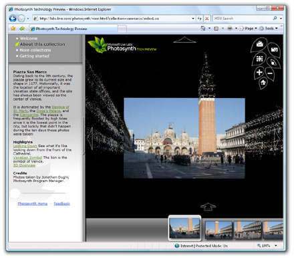Zoom in with the plus leaf icon
Image resolution: width=294 pixels, height=258 pixels.
259,73
